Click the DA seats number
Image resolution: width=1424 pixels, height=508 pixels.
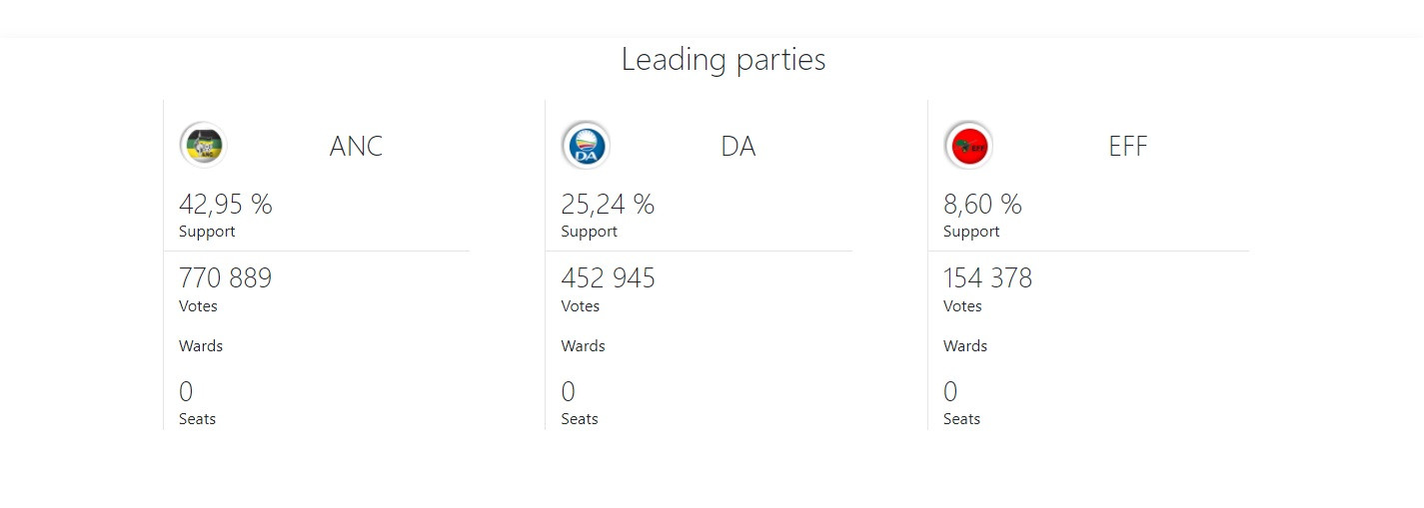[x=568, y=391]
